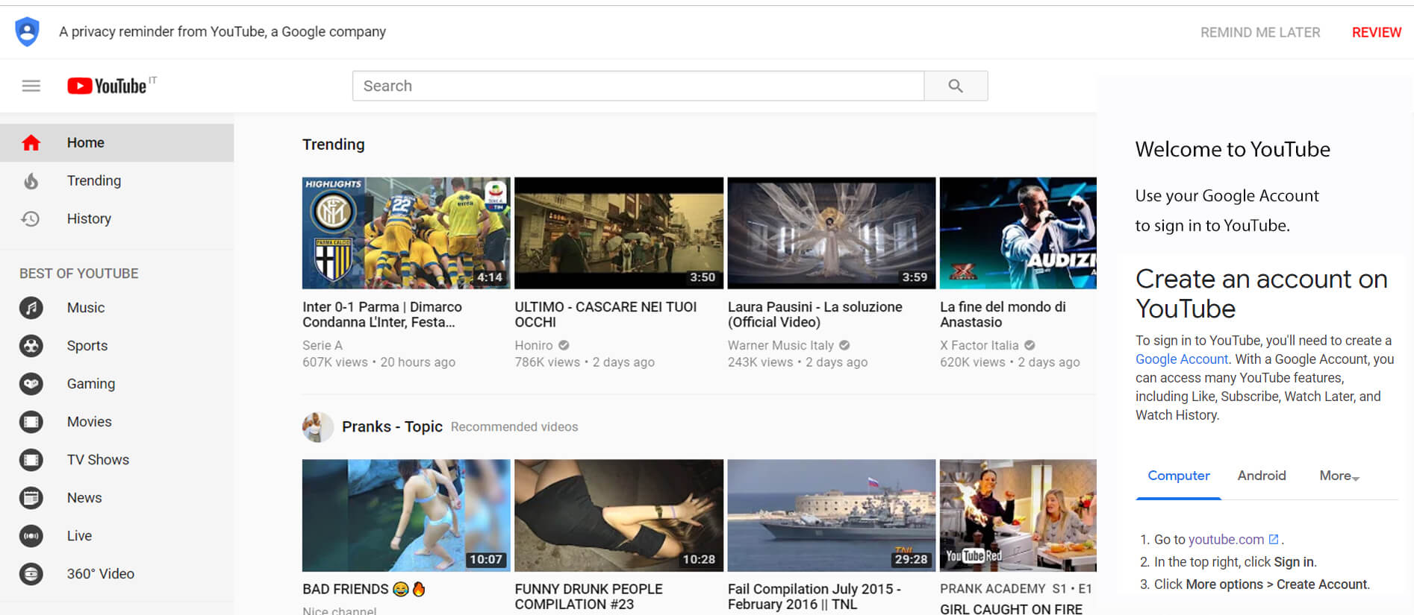Image resolution: width=1414 pixels, height=615 pixels.
Task: Click the Music note icon
Action: point(31,308)
